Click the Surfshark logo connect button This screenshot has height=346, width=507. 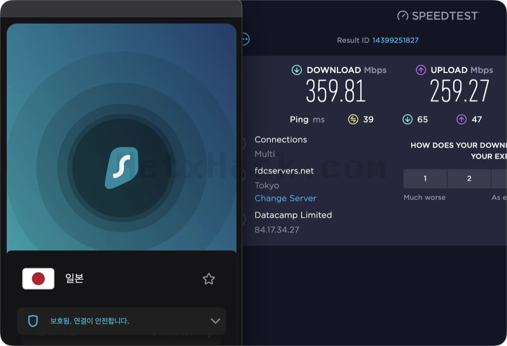pos(122,168)
